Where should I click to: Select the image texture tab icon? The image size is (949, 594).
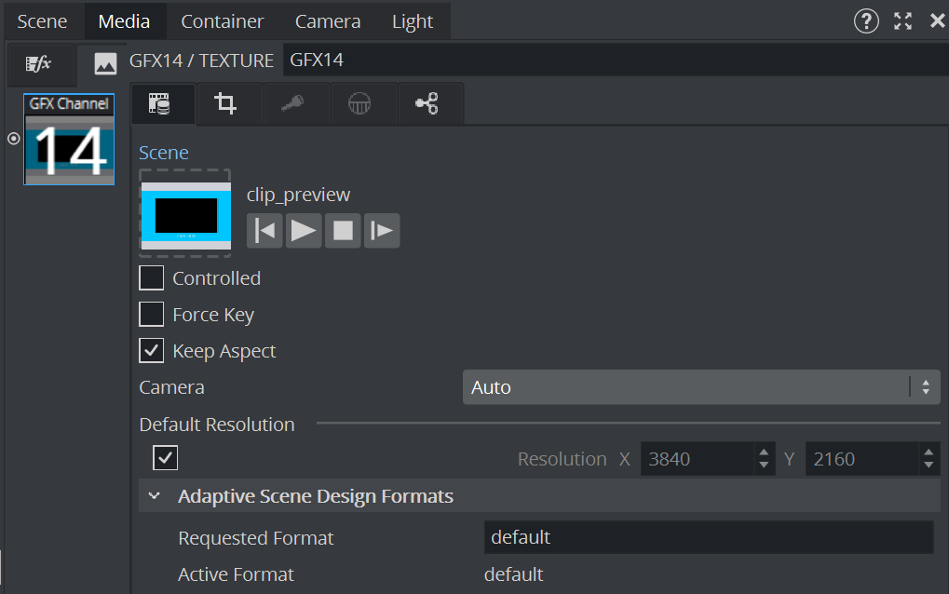(105, 63)
